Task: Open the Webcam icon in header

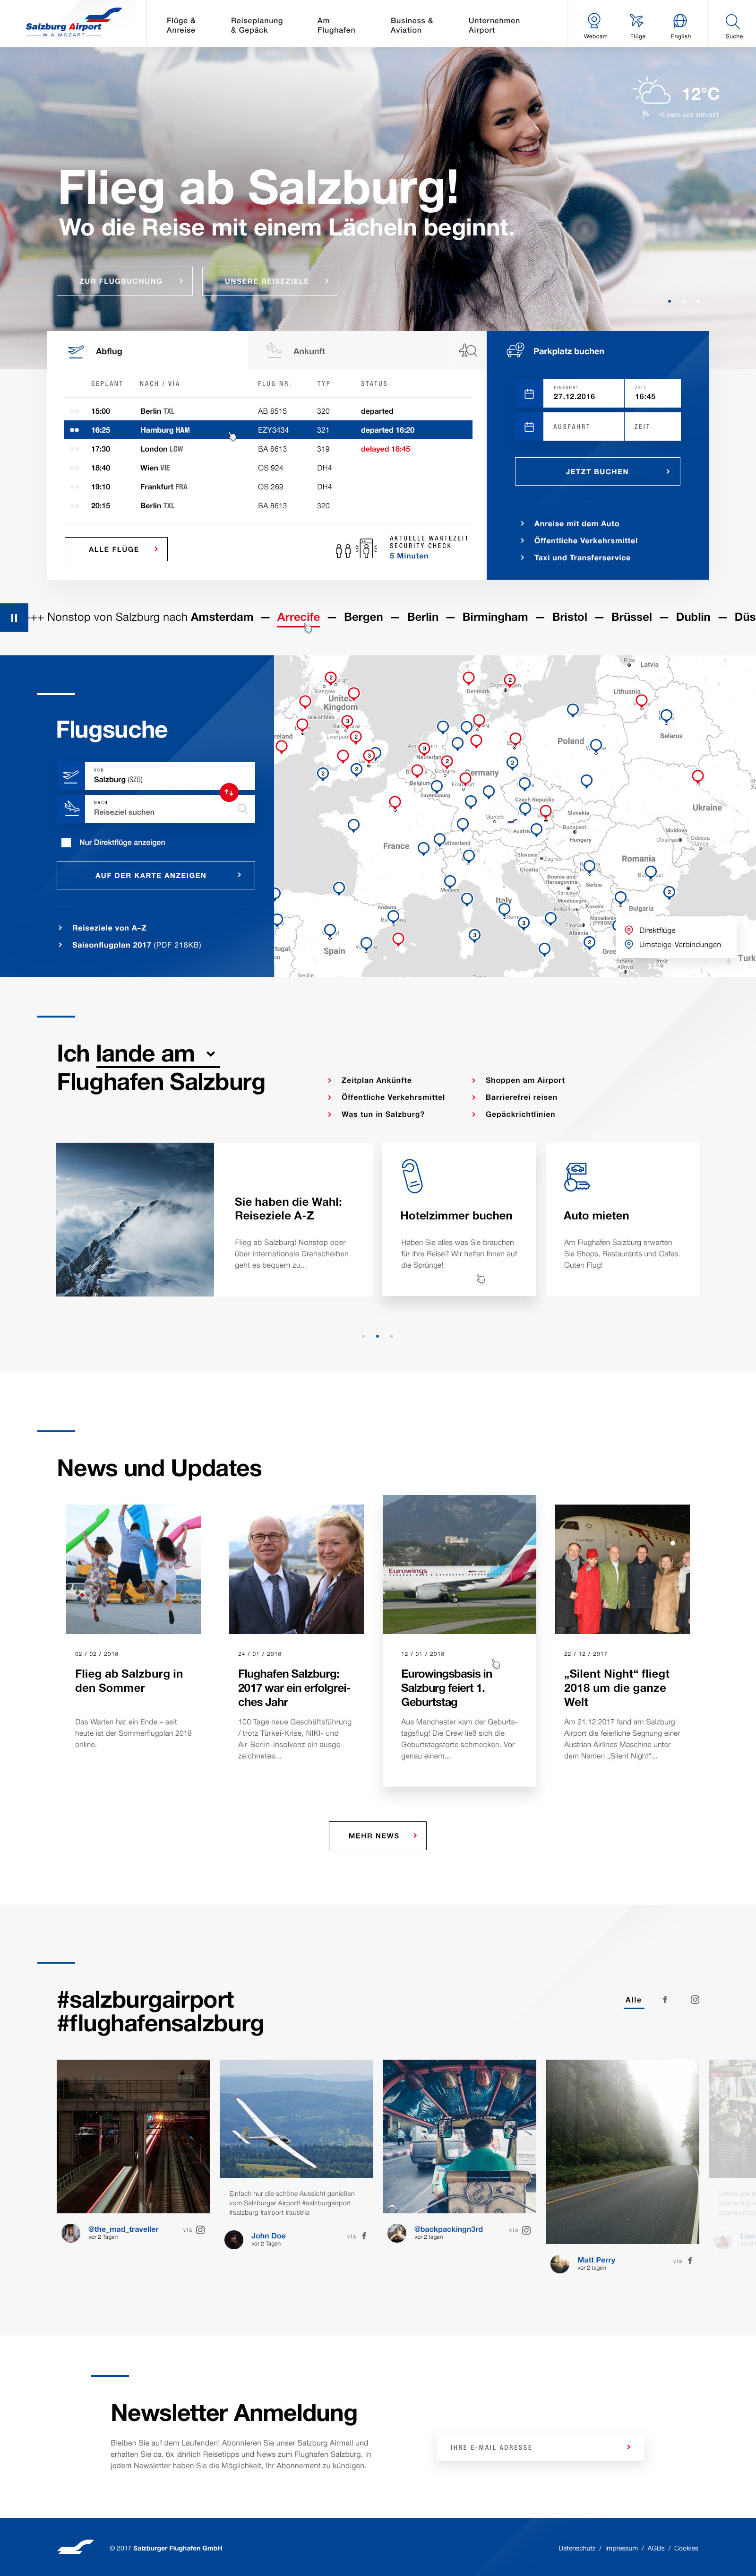Action: pyautogui.click(x=594, y=24)
